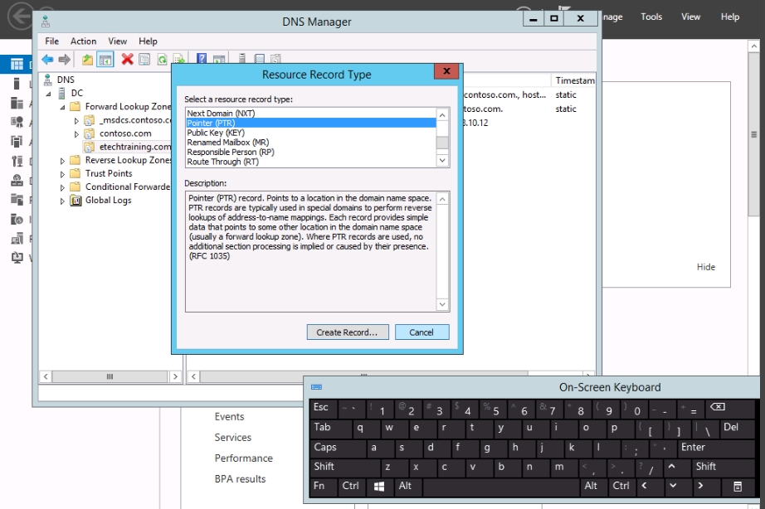Click the Create Record... button
The image size is (765, 509).
(x=347, y=332)
